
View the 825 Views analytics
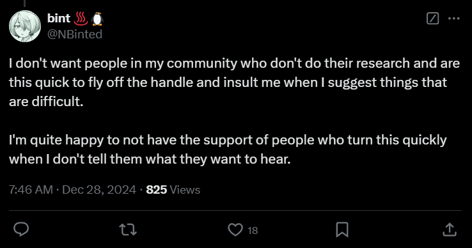[173, 190]
